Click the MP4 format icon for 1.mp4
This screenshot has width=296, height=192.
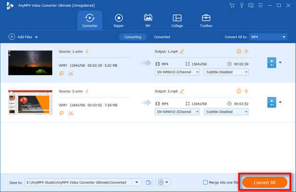[272, 63]
